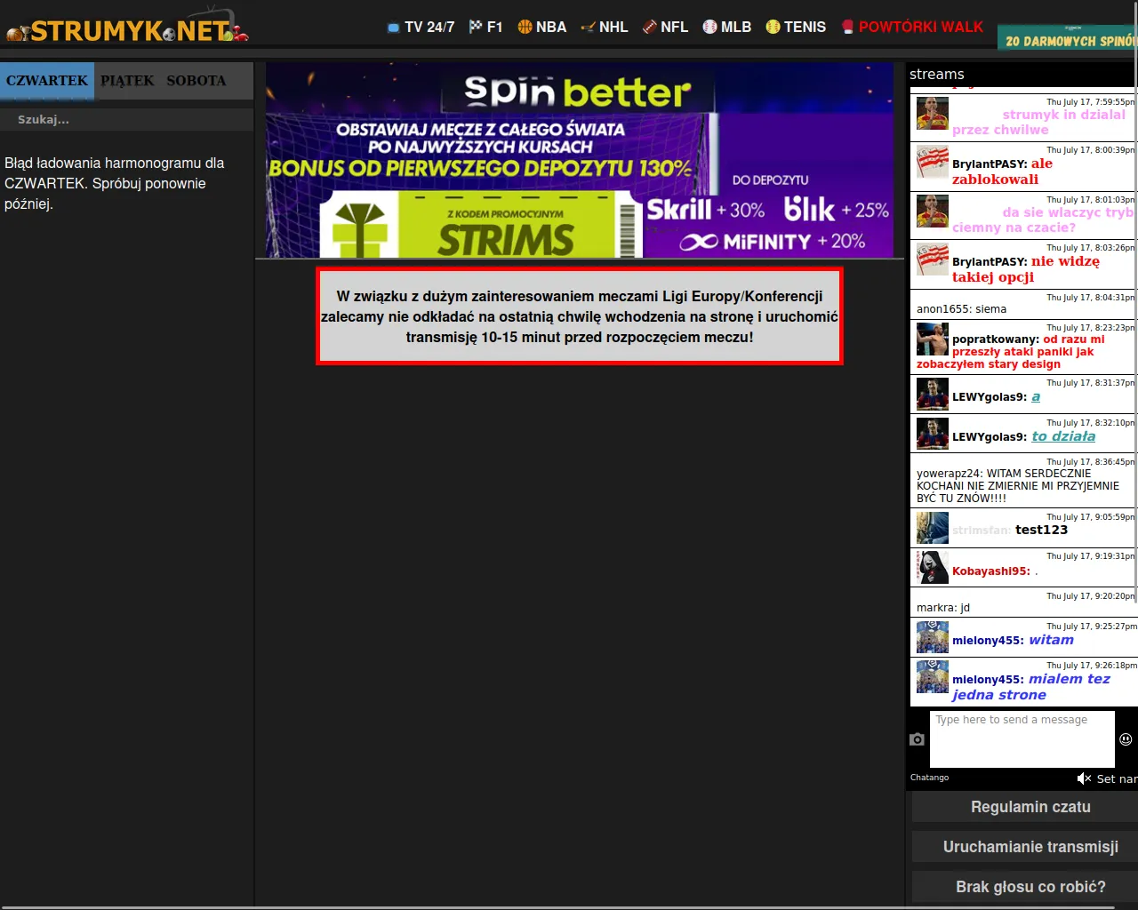
Task: Toggle the chat sound mute icon
Action: (x=1084, y=778)
